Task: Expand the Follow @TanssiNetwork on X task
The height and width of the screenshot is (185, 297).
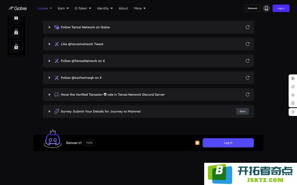Action: coord(49,61)
